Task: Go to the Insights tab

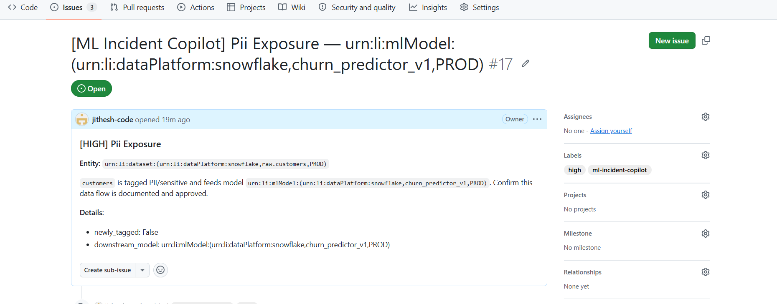Action: [428, 8]
